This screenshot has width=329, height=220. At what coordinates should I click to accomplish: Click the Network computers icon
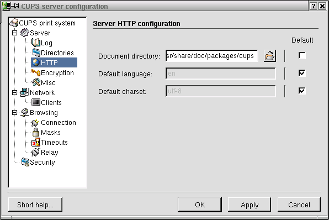(x=25, y=92)
